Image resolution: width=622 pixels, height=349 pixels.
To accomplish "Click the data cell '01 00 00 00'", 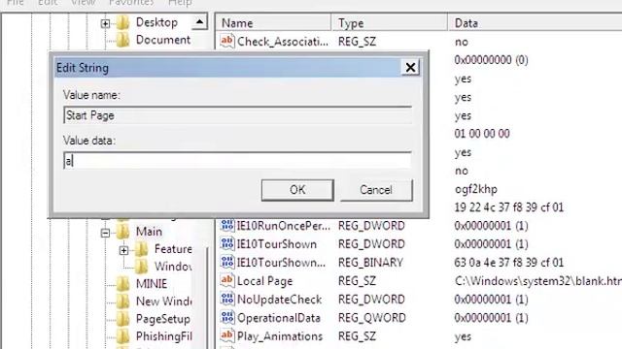I will (x=482, y=134).
